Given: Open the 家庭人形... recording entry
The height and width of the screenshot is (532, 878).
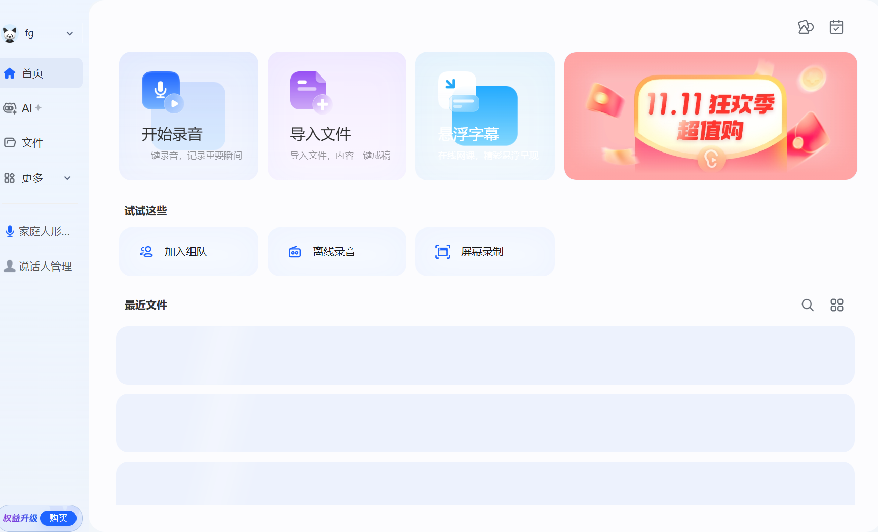Looking at the screenshot, I should pyautogui.click(x=44, y=232).
